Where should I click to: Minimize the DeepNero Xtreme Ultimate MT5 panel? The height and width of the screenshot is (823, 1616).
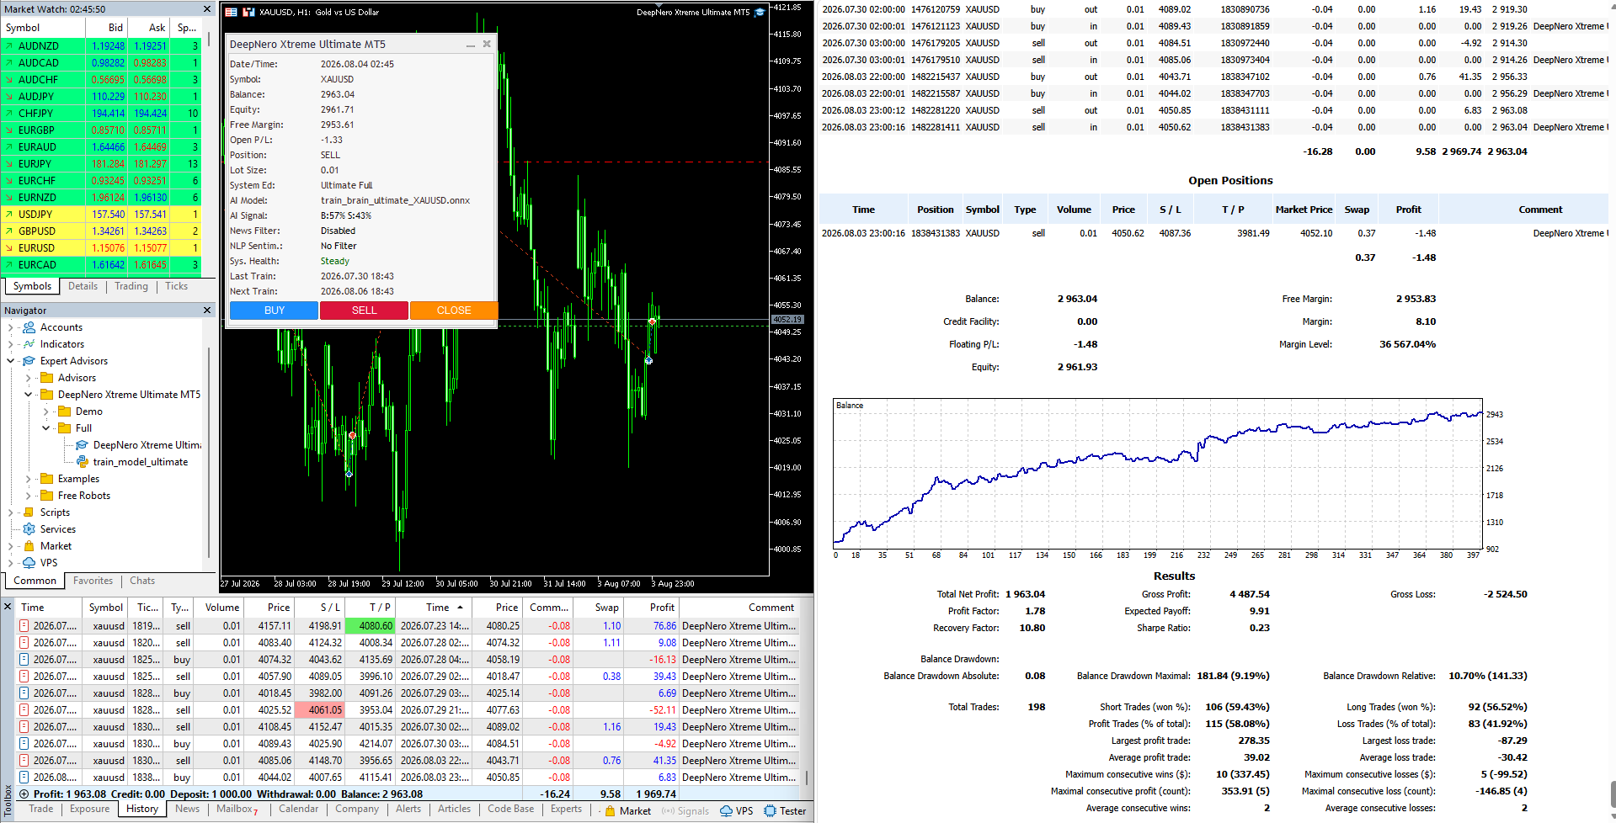(x=471, y=45)
